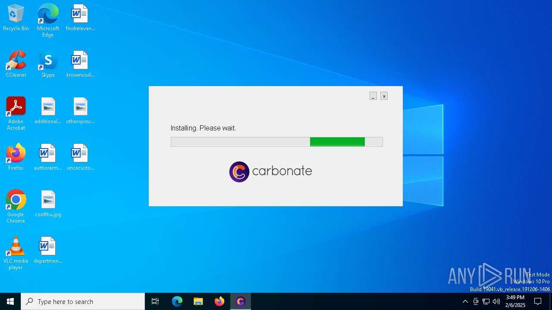Click the installation progress bar
Viewport: 552px width, 310px height.
click(x=276, y=142)
